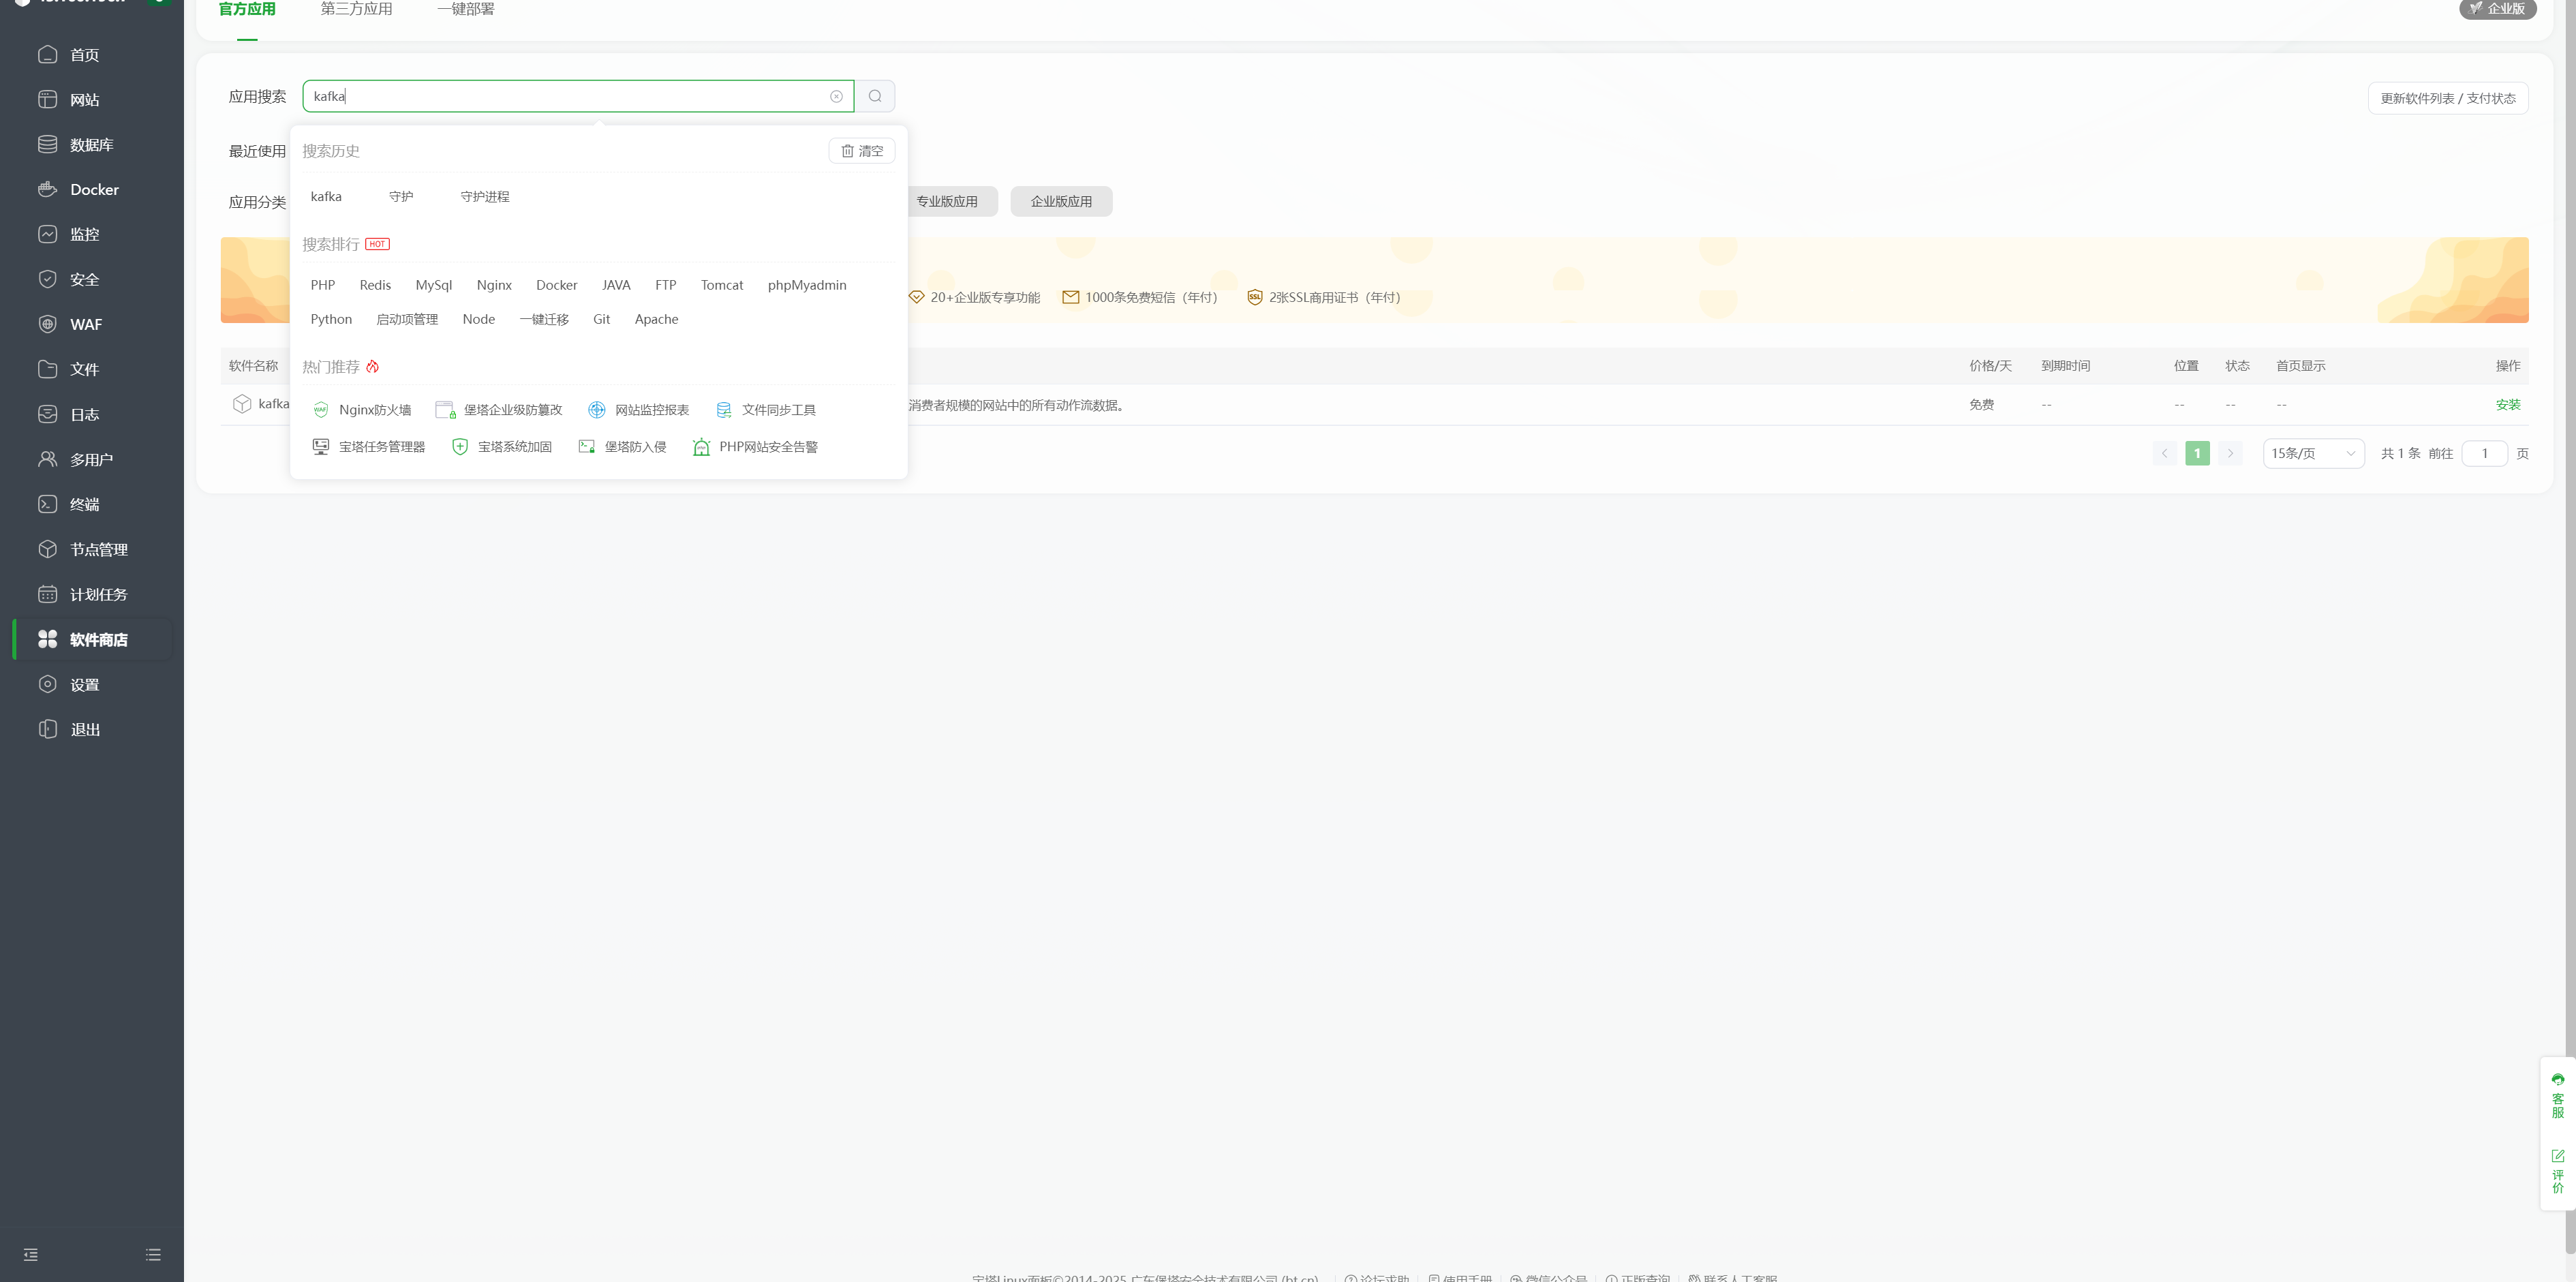Click 更新软件列表 / 支付状态 button

click(2448, 98)
